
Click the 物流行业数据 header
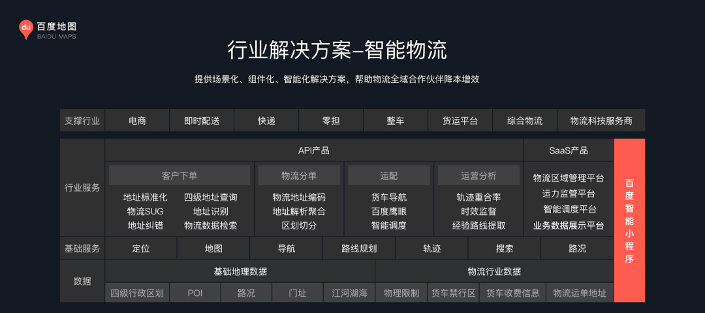[x=495, y=271]
